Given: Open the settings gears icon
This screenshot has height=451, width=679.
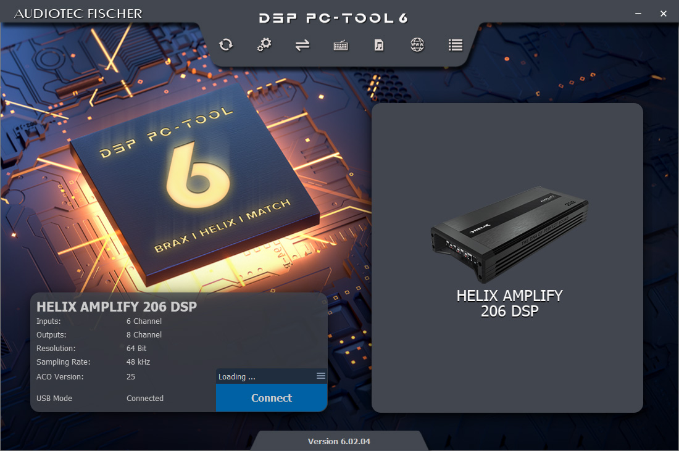Looking at the screenshot, I should click(x=264, y=45).
